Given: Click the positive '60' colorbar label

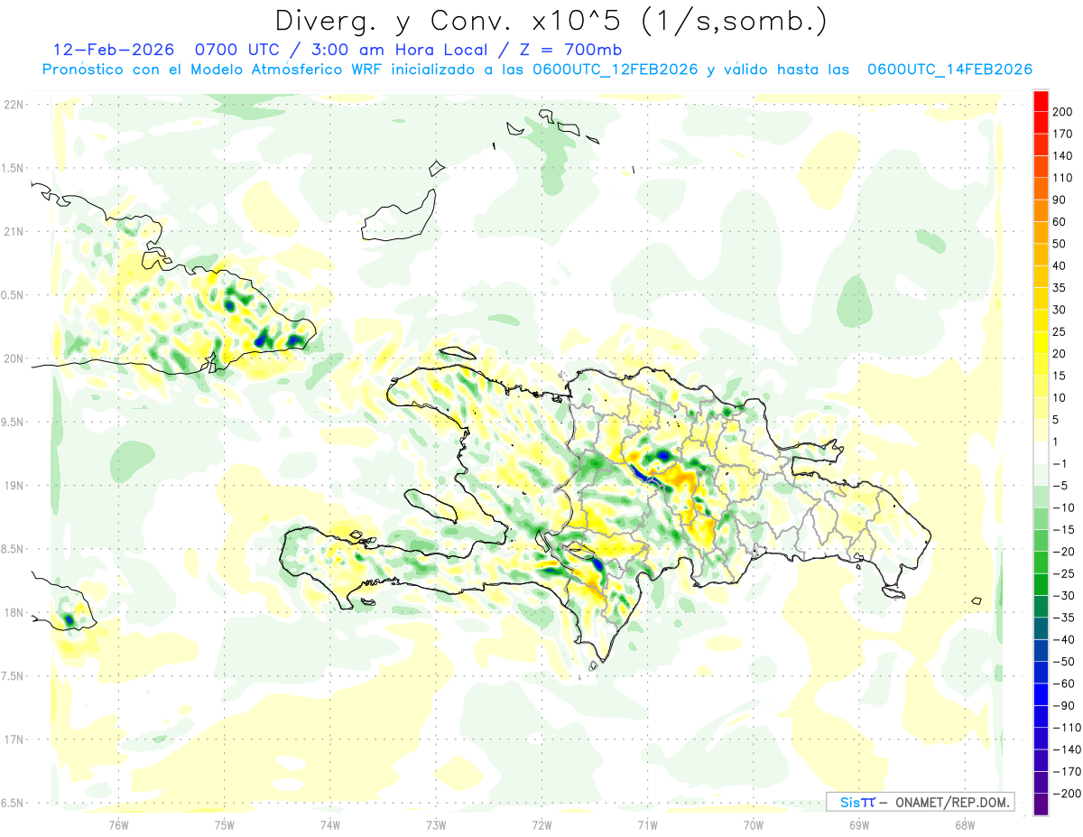Looking at the screenshot, I should click(x=1060, y=221).
